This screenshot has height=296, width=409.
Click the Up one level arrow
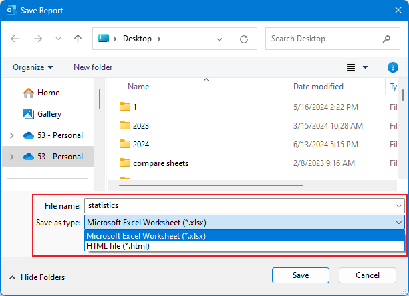(x=78, y=39)
